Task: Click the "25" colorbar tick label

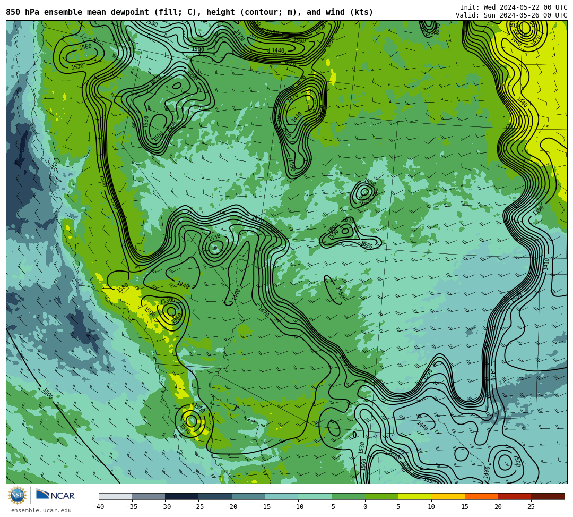Action: point(531,507)
